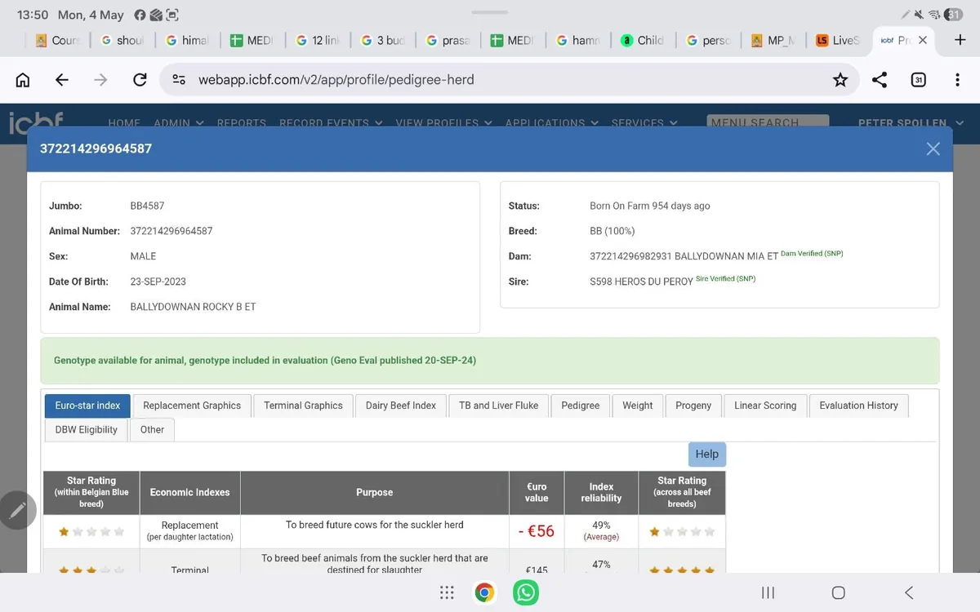Open the Pedigree tab
980x612 pixels.
coord(580,406)
